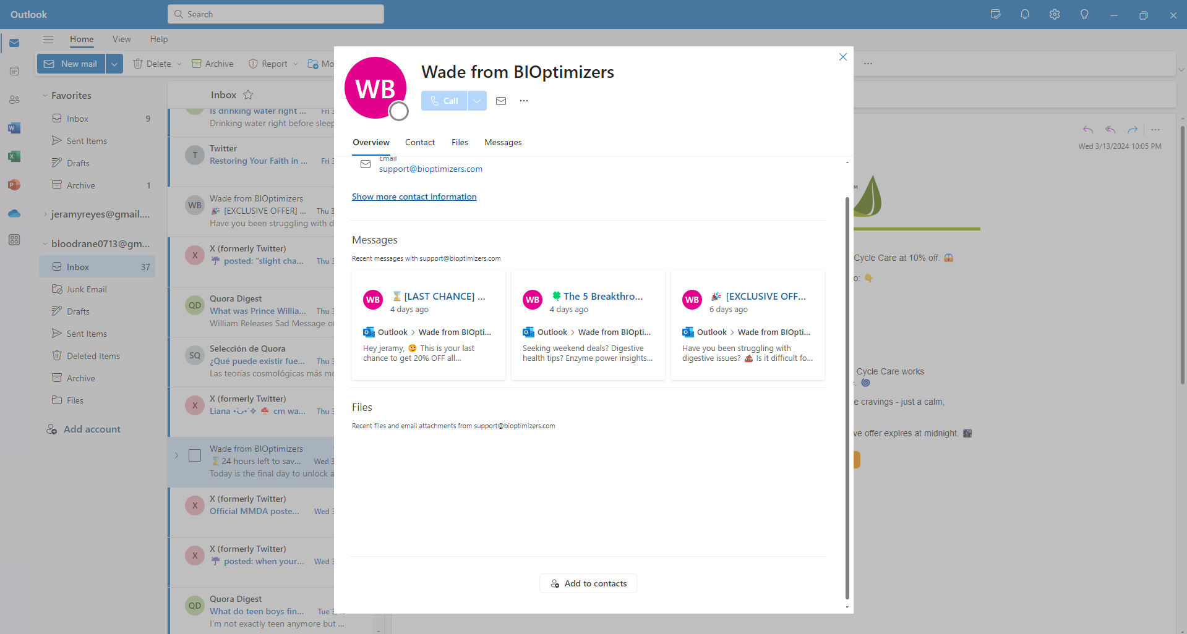Viewport: 1187px width, 634px height.
Task: Open Favorites Sent Items folder
Action: point(97,141)
